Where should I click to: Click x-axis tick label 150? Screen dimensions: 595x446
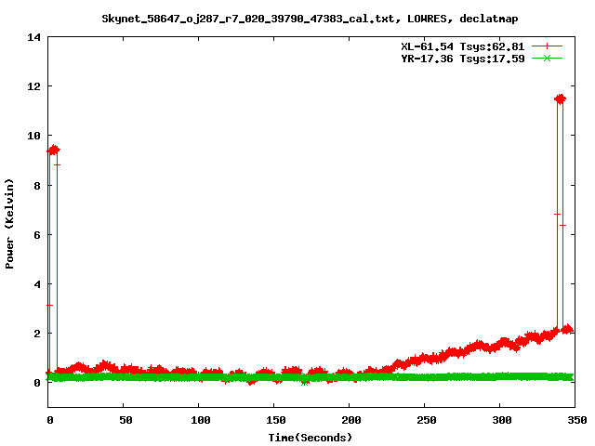tap(275, 420)
